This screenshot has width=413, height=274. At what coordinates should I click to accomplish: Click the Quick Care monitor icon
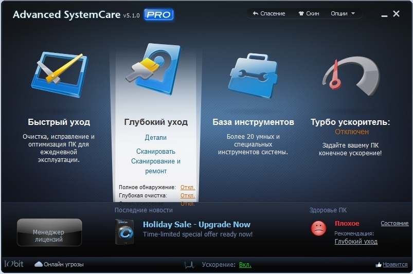coord(58,73)
